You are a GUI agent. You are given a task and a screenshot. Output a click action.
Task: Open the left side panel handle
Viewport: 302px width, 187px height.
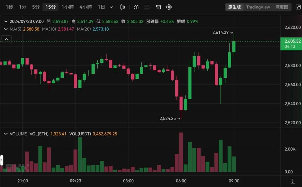[x=1, y=160]
